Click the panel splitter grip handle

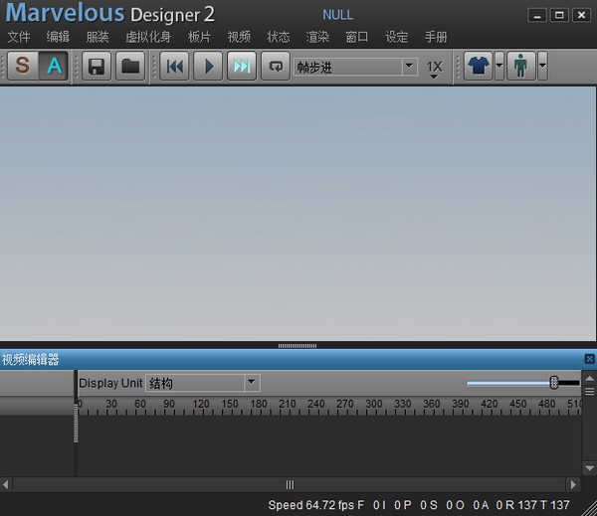click(x=298, y=346)
